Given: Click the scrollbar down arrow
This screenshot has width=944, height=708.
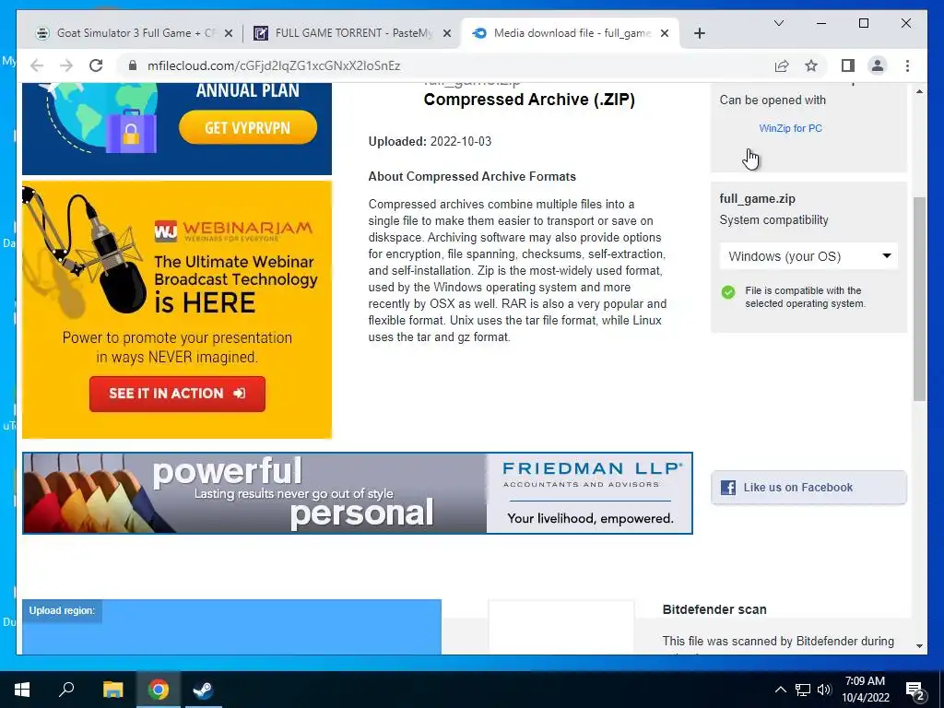Looking at the screenshot, I should tap(919, 646).
